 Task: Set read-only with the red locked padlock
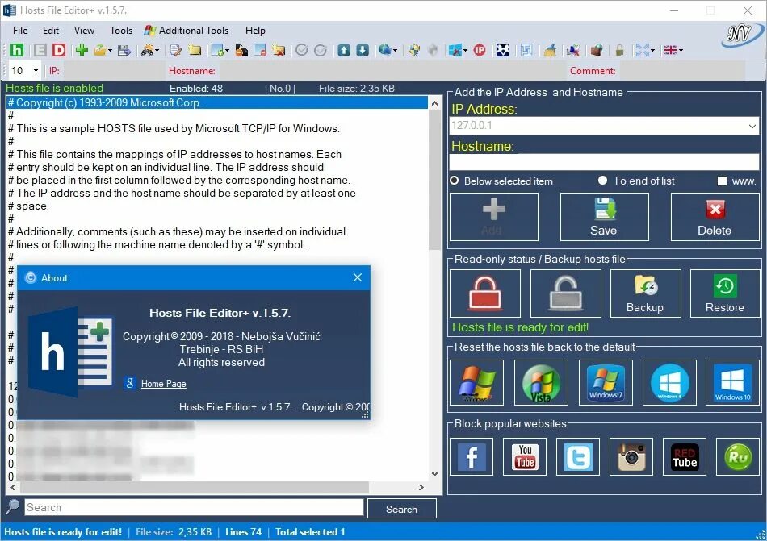coord(484,293)
